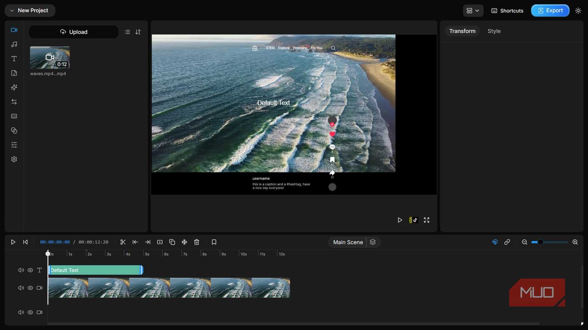588x330 pixels.
Task: Switch to the Style tab
Action: pyautogui.click(x=494, y=31)
